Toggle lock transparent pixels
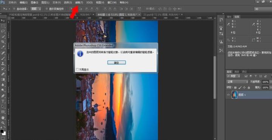Viewport: 272px width, 140px height. click(x=235, y=87)
